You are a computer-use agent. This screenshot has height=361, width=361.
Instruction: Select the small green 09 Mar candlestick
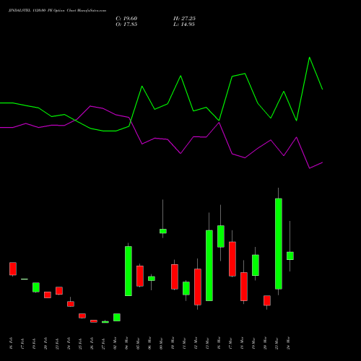pos(163,231)
